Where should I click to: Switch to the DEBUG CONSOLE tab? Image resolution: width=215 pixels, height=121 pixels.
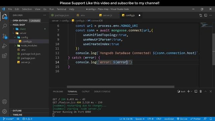pyautogui.click(x=102, y=91)
